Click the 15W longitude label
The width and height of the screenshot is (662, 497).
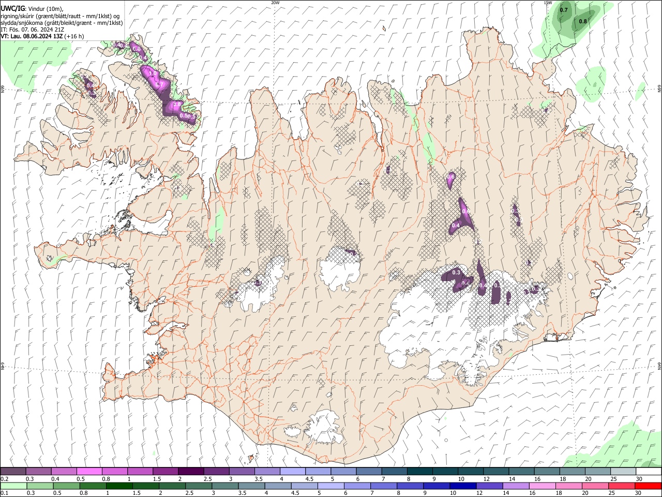point(548,3)
